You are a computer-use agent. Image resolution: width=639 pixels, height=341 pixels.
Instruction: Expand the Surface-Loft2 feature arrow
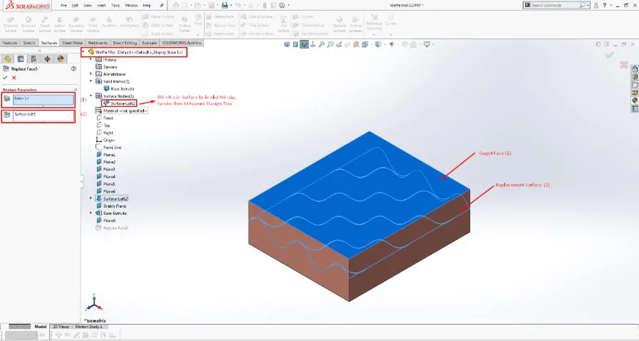(91, 198)
